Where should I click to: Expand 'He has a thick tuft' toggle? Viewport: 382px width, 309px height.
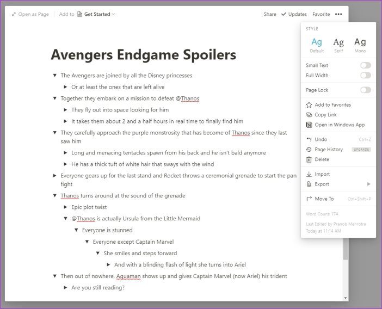[x=65, y=164]
